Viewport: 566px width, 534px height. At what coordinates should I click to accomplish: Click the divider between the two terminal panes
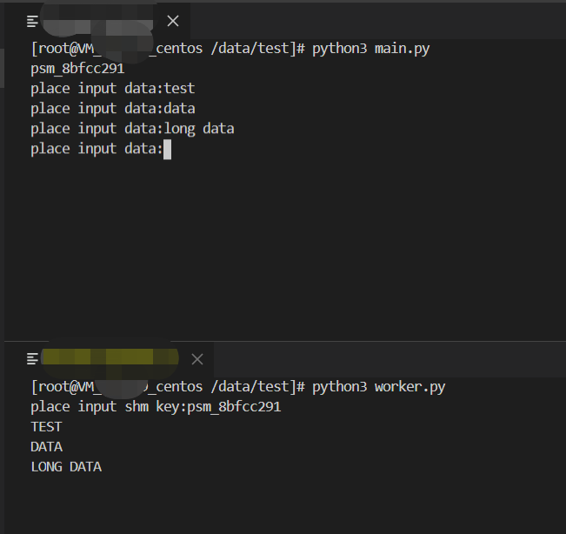285,341
